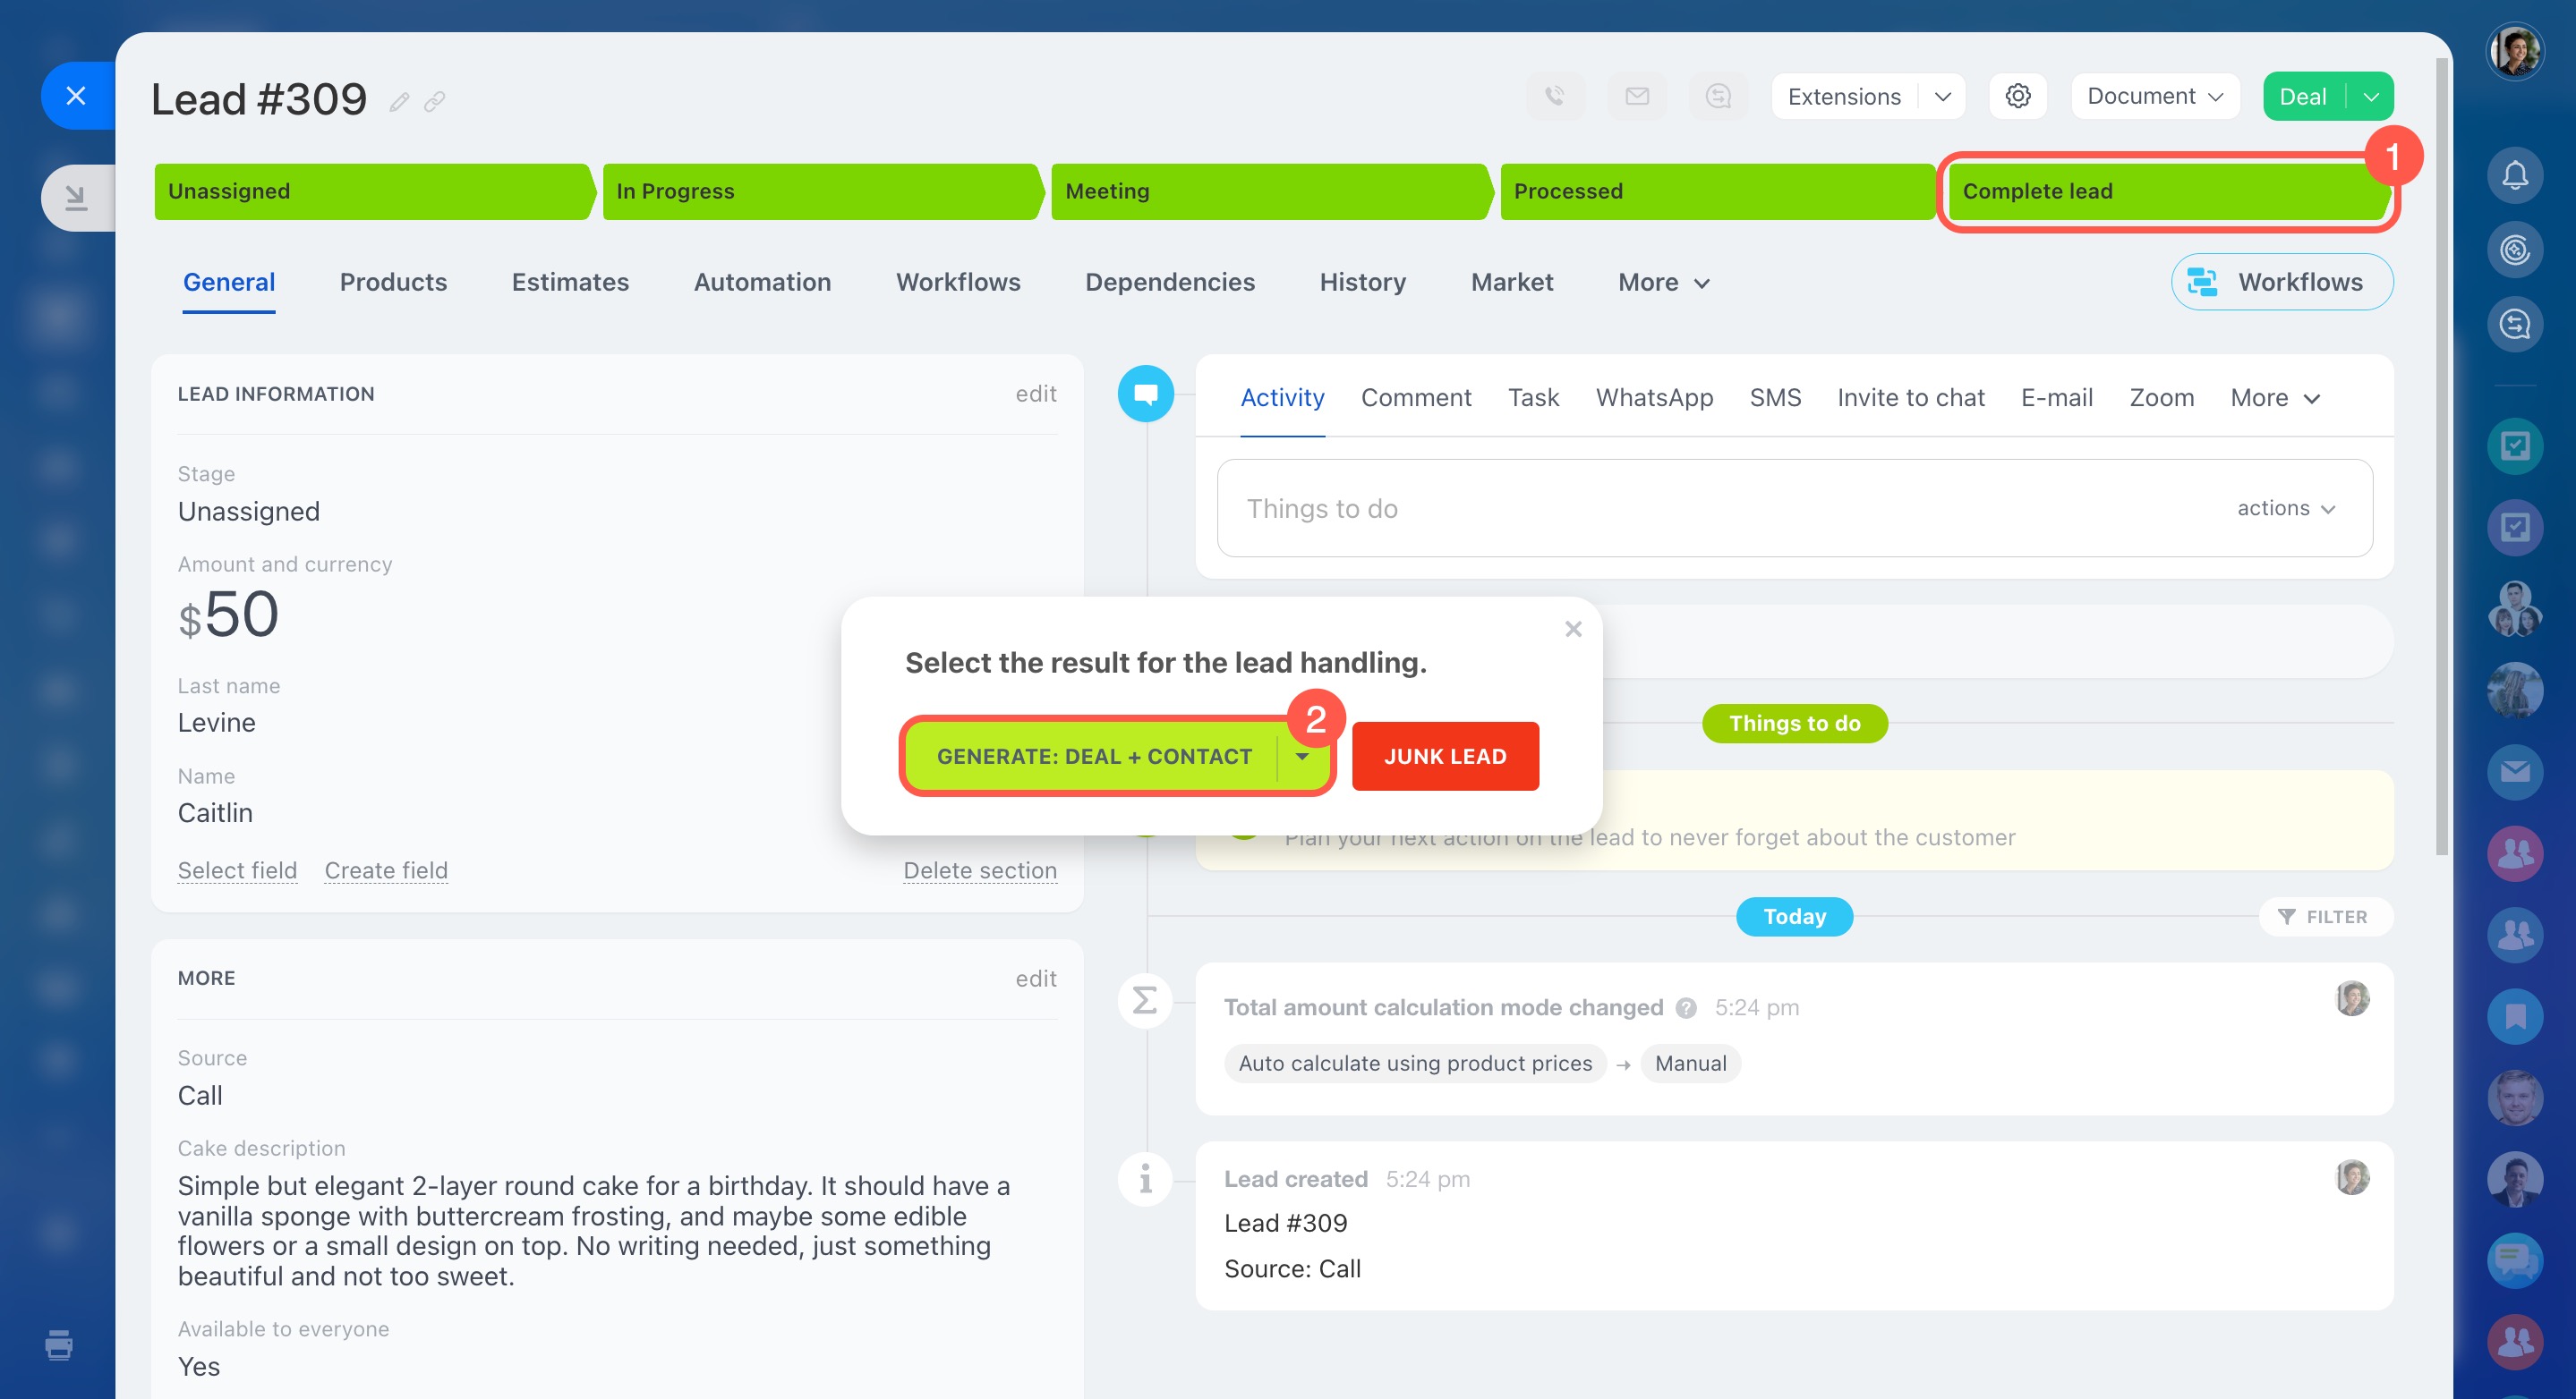Copy lead link via chain icon
The width and height of the screenshot is (2576, 1399).
coord(434,102)
